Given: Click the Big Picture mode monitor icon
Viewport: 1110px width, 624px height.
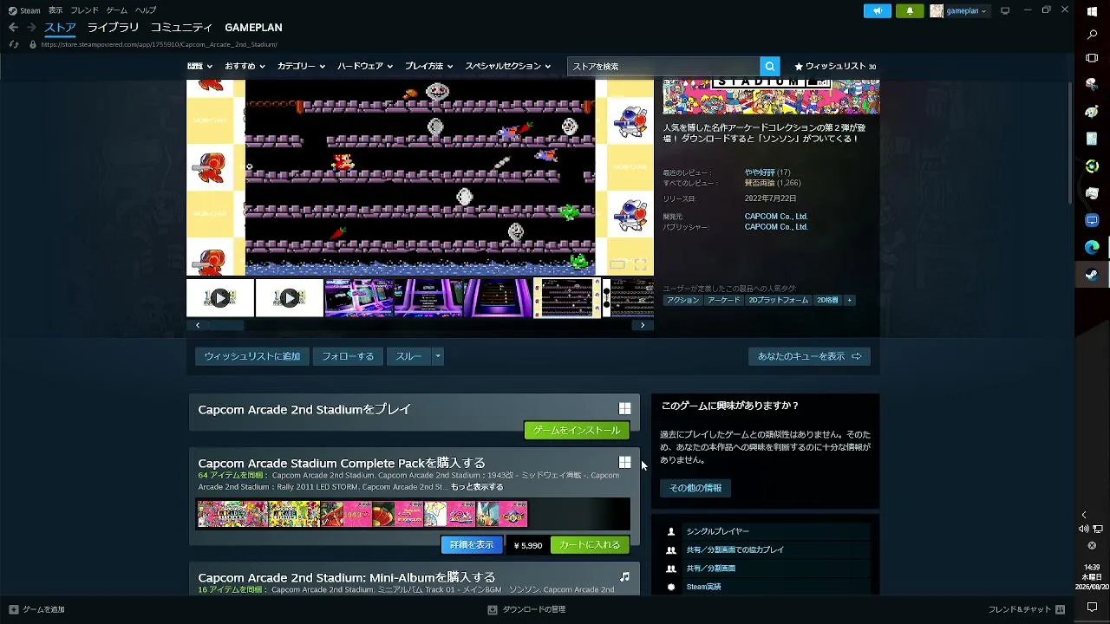Looking at the screenshot, I should click(1005, 10).
